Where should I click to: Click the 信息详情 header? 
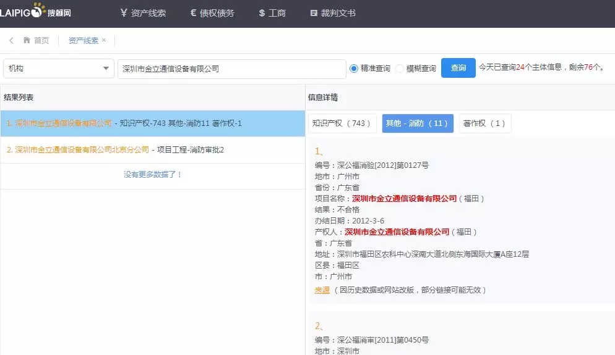tap(323, 98)
